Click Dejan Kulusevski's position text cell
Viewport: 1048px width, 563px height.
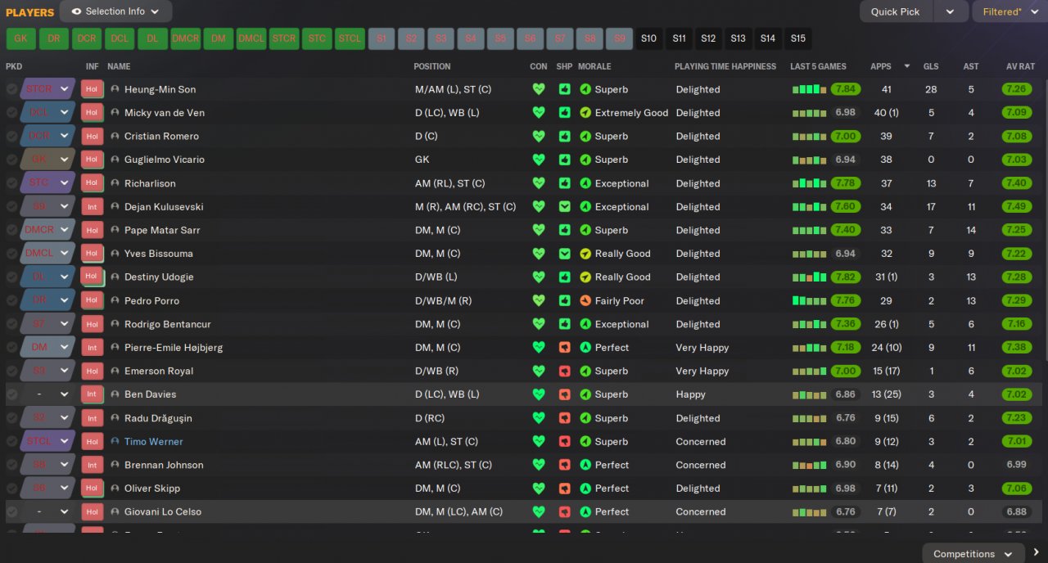pos(465,207)
